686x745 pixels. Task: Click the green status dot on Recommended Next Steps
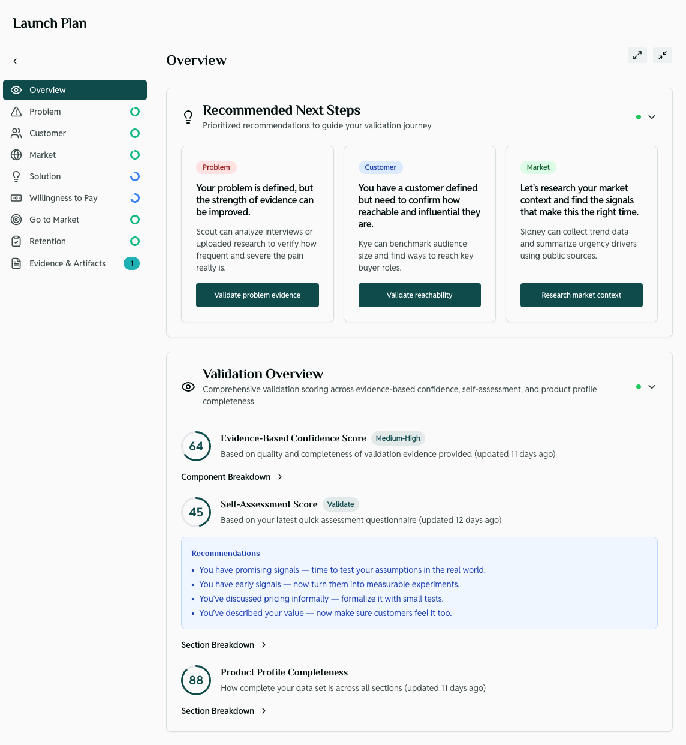[638, 117]
